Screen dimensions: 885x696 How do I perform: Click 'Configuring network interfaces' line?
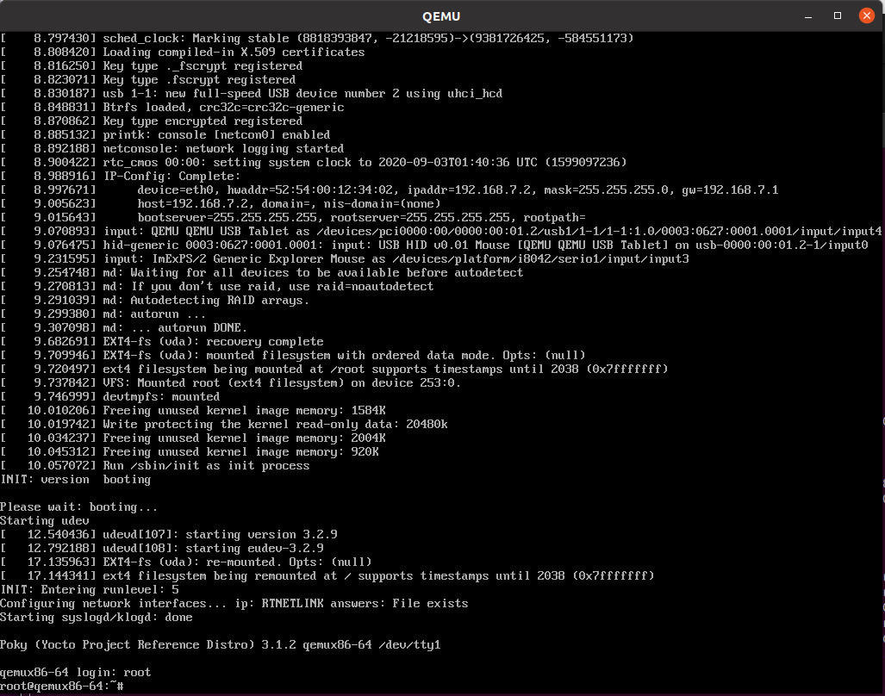pyautogui.click(x=234, y=604)
